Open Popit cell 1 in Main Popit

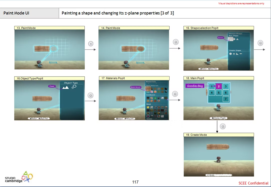(x=212, y=86)
